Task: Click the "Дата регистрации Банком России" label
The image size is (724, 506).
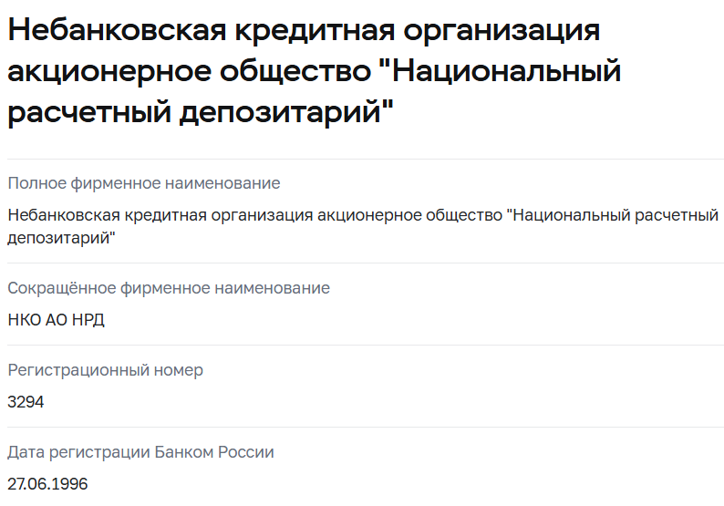Action: pos(140,452)
